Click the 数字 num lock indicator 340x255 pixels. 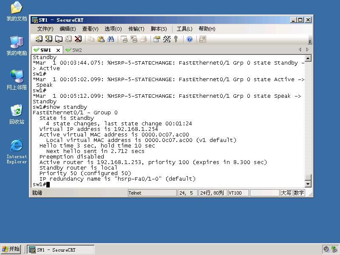[x=299, y=193]
